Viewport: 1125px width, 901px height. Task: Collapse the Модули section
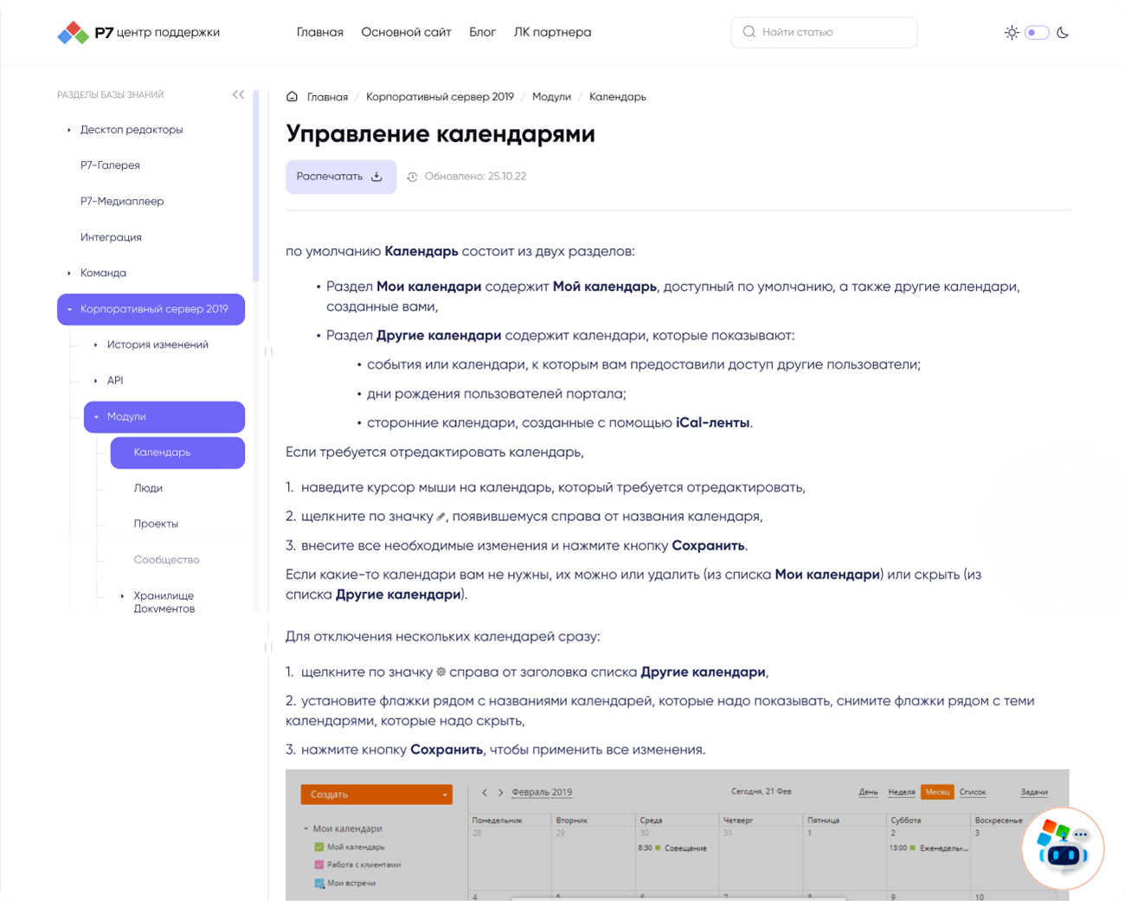96,417
